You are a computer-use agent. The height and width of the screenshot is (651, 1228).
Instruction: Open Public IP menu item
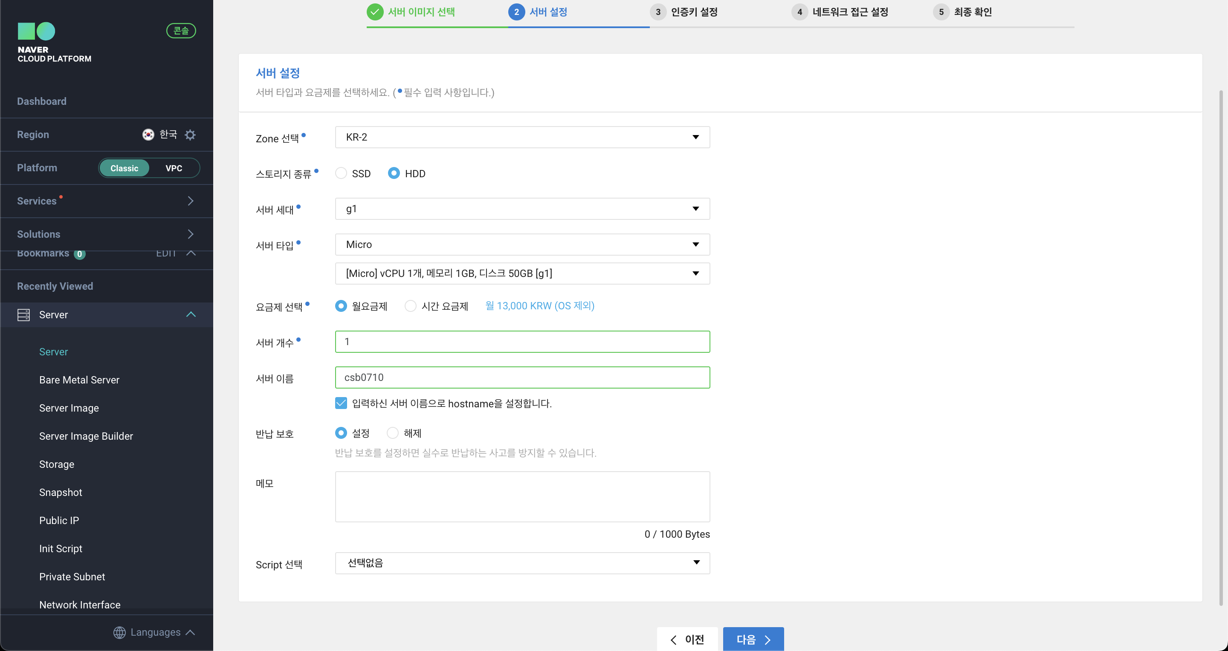(59, 521)
